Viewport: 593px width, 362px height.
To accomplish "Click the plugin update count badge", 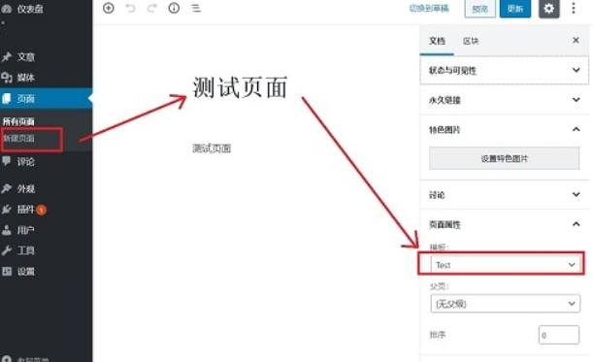I will pyautogui.click(x=42, y=210).
